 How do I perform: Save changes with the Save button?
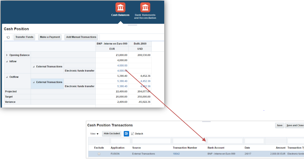[279, 125]
